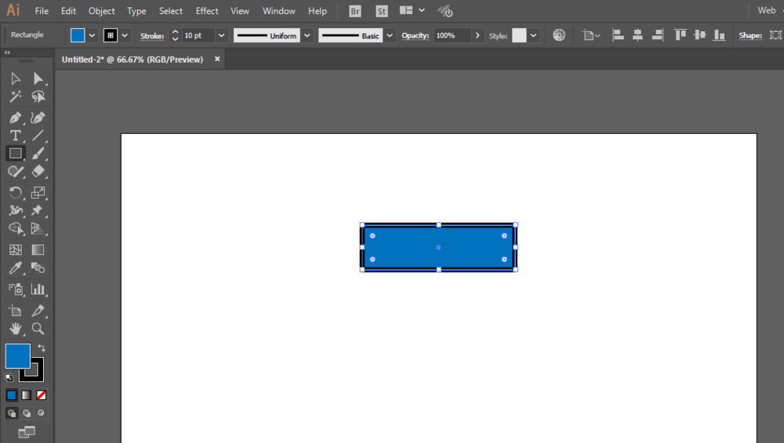Screen dimensions: 784x443
Task: Select the Perspective Grid tool
Action: [38, 229]
